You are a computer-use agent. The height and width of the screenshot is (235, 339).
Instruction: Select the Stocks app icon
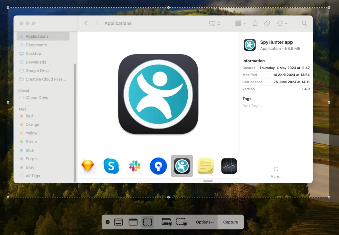(x=229, y=166)
